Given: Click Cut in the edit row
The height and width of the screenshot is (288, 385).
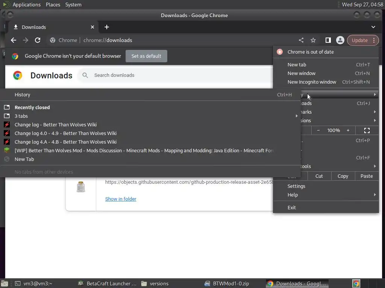Looking at the screenshot, I should 319,176.
